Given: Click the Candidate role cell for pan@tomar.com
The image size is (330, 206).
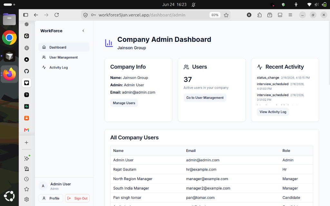Looking at the screenshot, I should tap(291, 198).
